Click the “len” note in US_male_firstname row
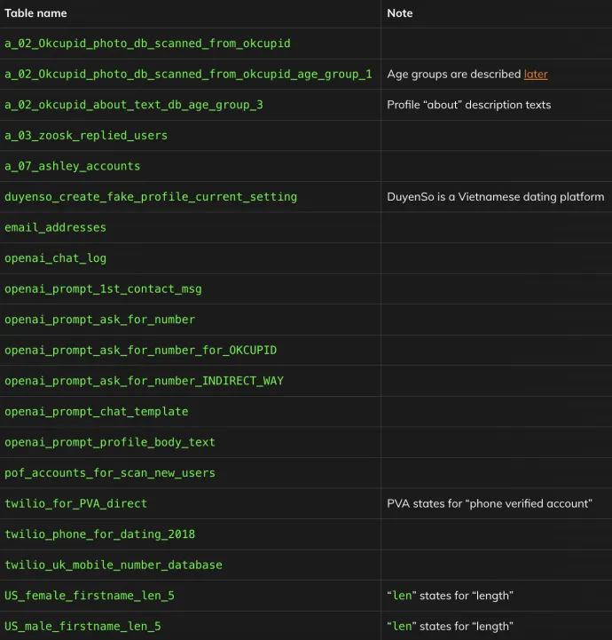Image resolution: width=612 pixels, height=640 pixels. [451, 626]
